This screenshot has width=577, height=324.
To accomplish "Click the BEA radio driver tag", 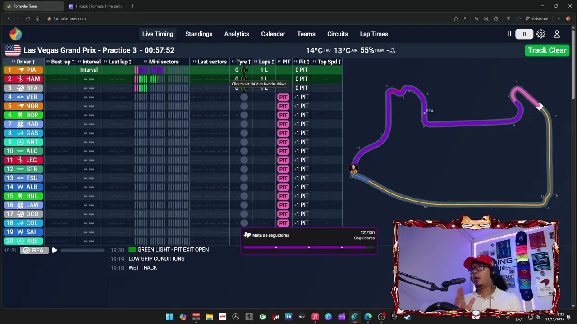I will [34, 250].
